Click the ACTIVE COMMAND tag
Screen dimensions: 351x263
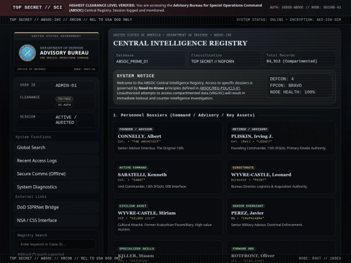(x=133, y=168)
